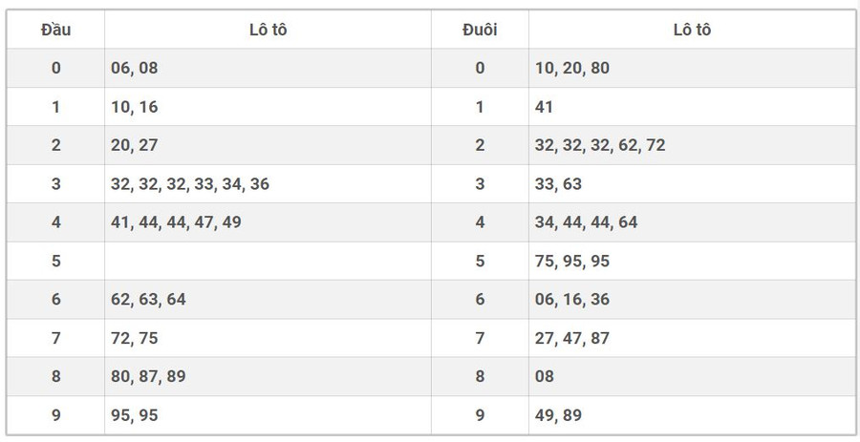Click the "41, 44, 44, 47, 49" cell
This screenshot has width=860, height=442.
click(x=176, y=222)
